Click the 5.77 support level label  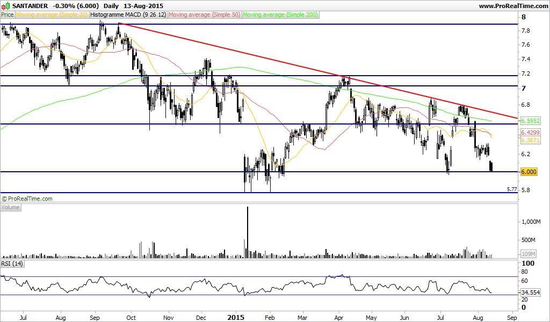[512, 189]
